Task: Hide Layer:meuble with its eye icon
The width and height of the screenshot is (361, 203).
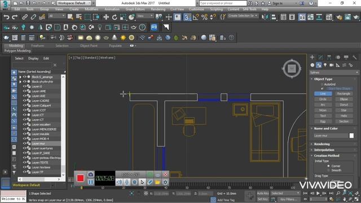Action: pos(24,134)
